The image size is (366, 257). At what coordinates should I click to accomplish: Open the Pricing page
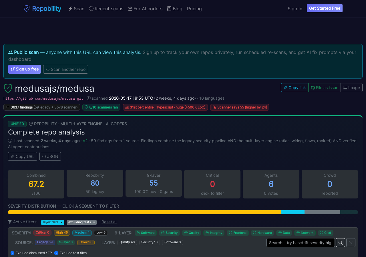coord(194,9)
